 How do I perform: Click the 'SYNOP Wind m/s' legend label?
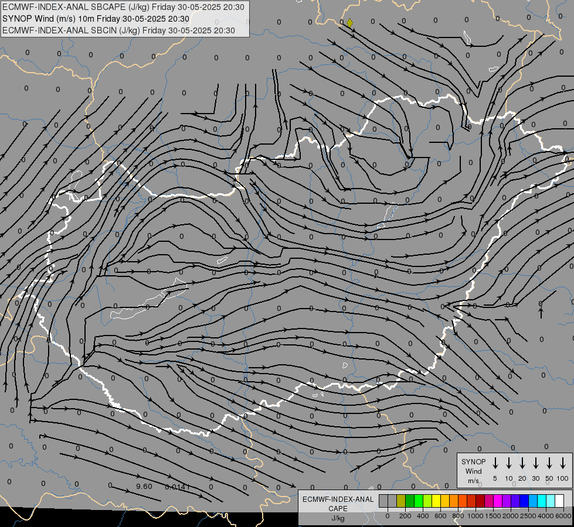pos(473,471)
